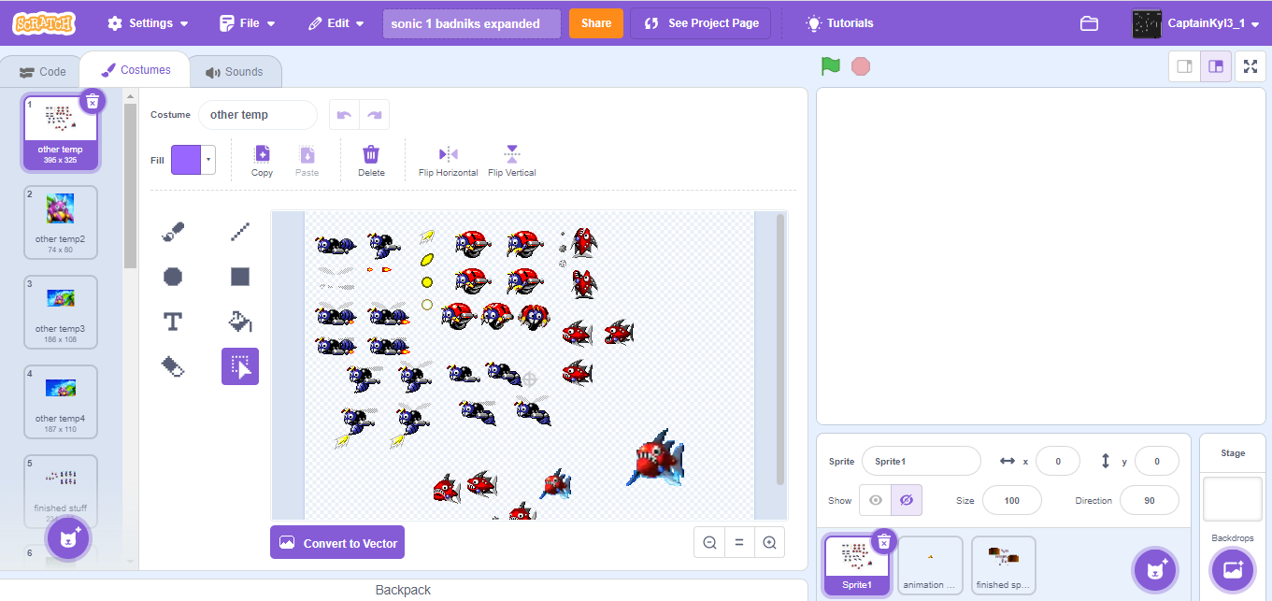The width and height of the screenshot is (1272, 601).
Task: Click the sprite Size field
Action: coord(1012,500)
